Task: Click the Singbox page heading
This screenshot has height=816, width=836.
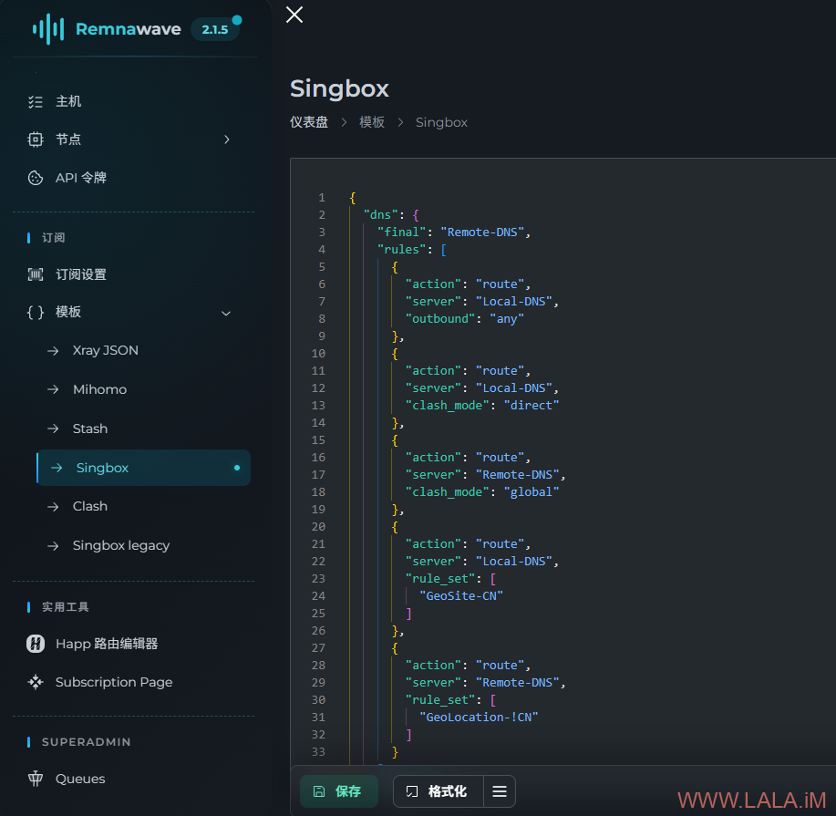Action: (x=340, y=88)
